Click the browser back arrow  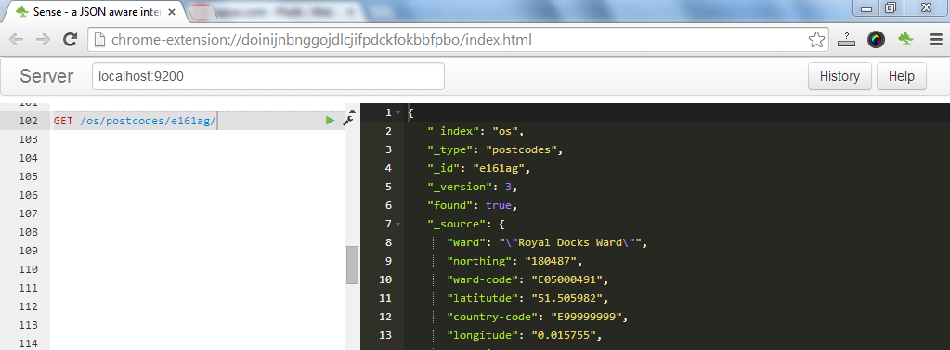coord(17,40)
